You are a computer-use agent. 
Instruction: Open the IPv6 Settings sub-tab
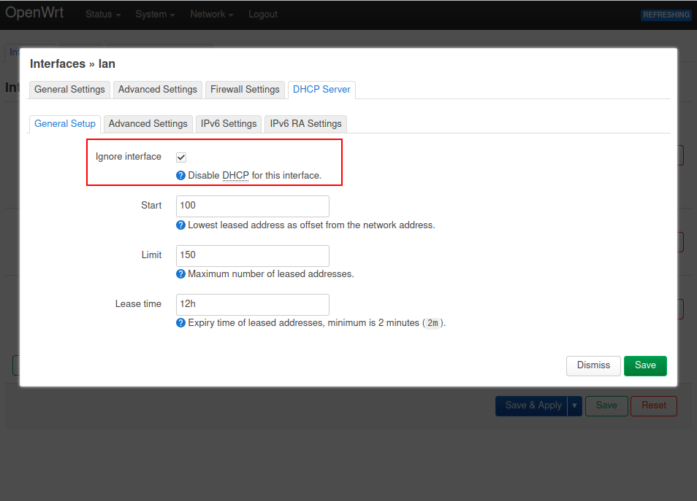click(229, 124)
